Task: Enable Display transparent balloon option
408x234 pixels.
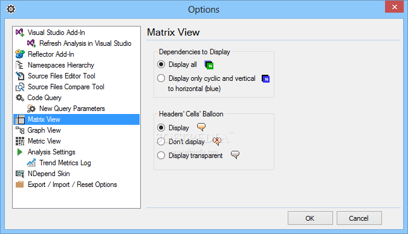Action: (161, 156)
